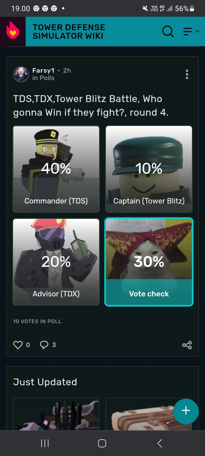Share the poll via share icon
Viewport: 205px width, 456px height.
tap(187, 345)
